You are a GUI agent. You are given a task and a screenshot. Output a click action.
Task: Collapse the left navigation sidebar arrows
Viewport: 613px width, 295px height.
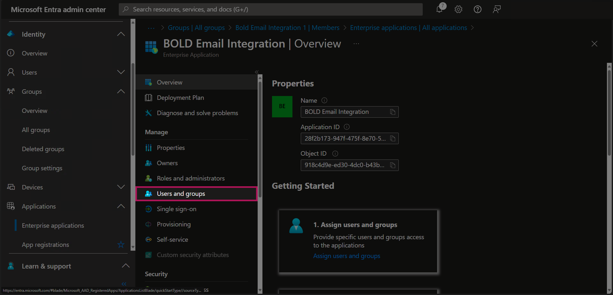[124, 284]
